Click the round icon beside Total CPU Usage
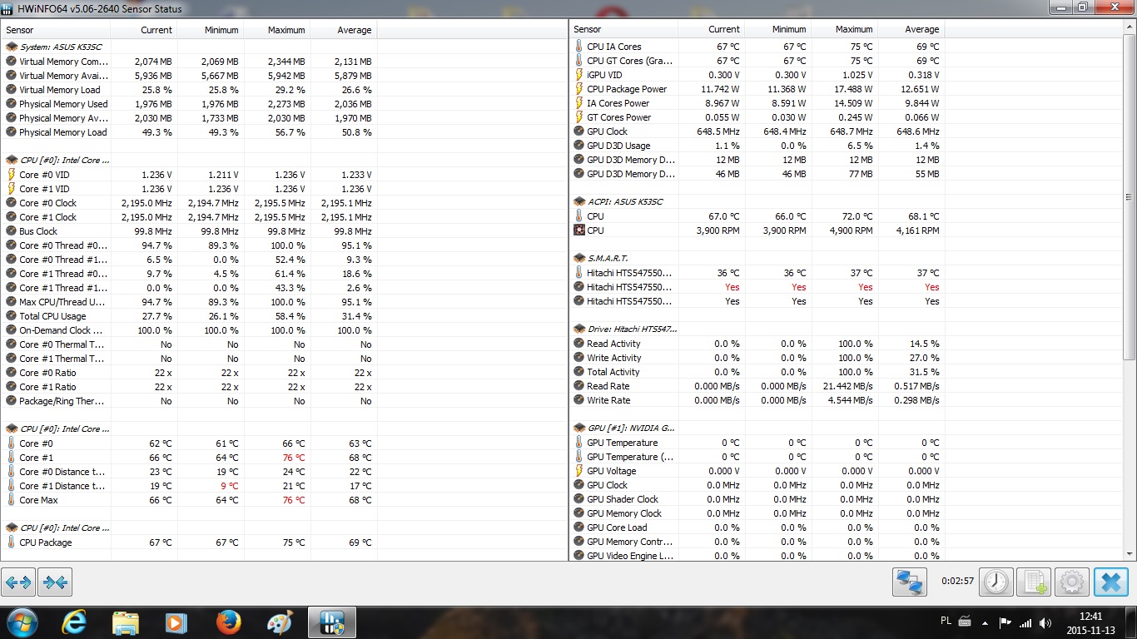The image size is (1137, 639). [11, 316]
